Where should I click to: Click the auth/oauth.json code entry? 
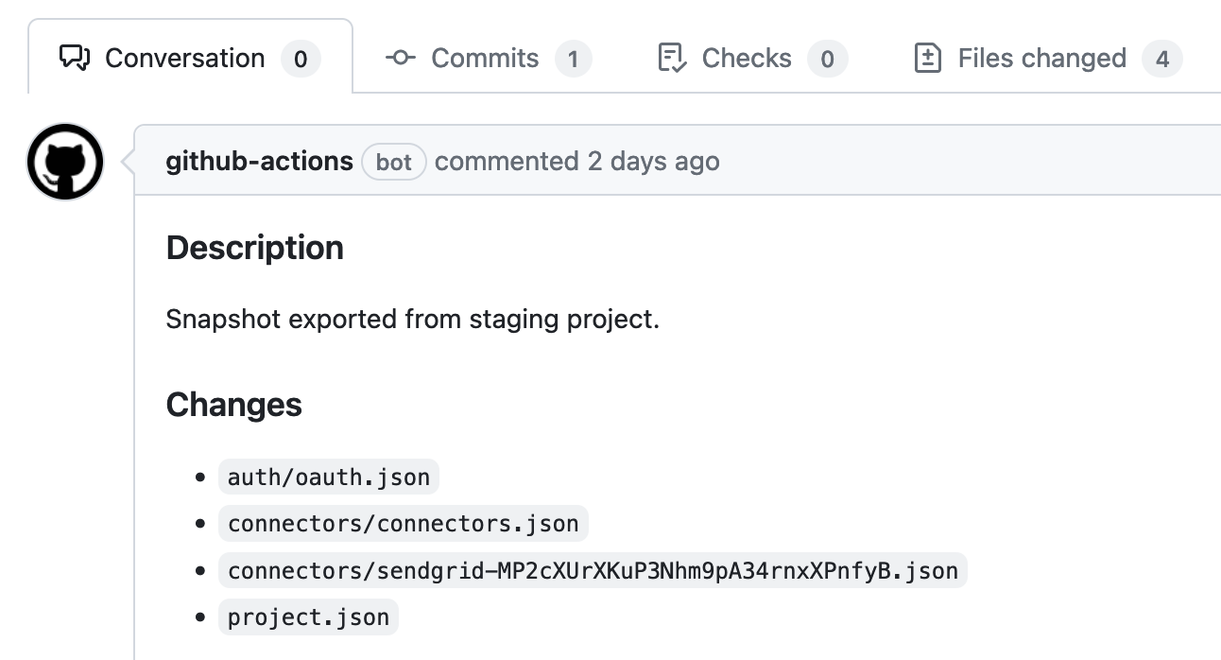coord(329,477)
